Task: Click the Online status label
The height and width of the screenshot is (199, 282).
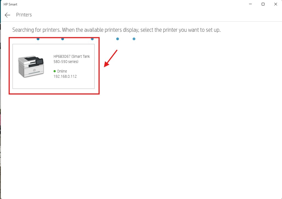Action: pos(62,71)
